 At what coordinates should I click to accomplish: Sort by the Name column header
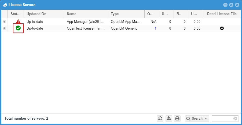tap(86, 14)
